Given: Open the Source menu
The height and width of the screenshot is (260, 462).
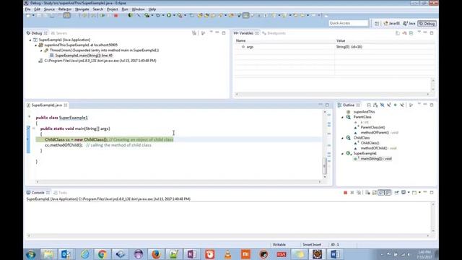Looking at the screenshot, I should pyautogui.click(x=49, y=9).
